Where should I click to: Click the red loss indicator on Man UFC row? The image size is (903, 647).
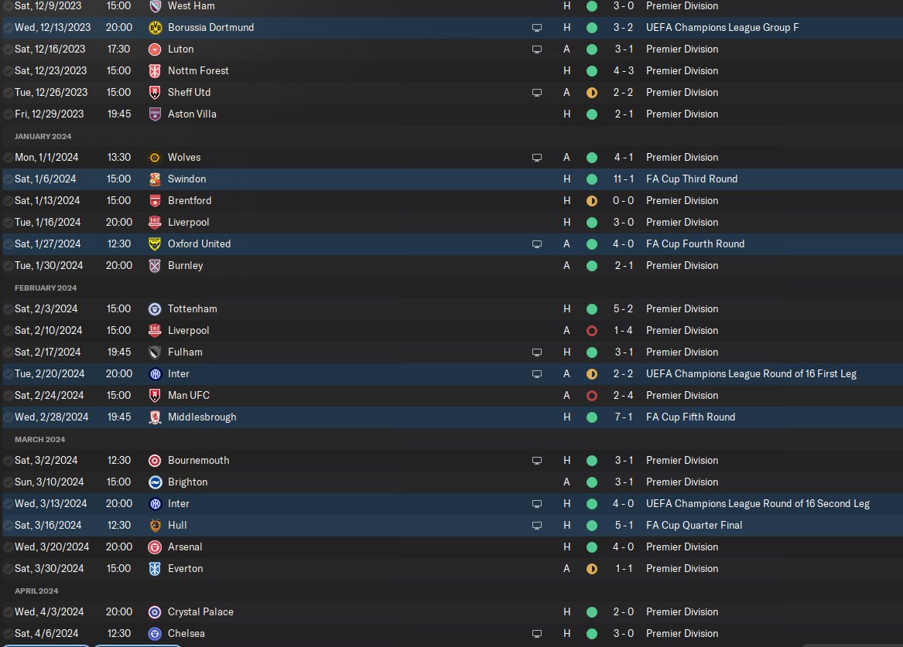591,396
